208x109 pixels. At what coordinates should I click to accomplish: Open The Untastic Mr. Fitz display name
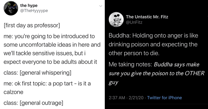tap(148, 17)
